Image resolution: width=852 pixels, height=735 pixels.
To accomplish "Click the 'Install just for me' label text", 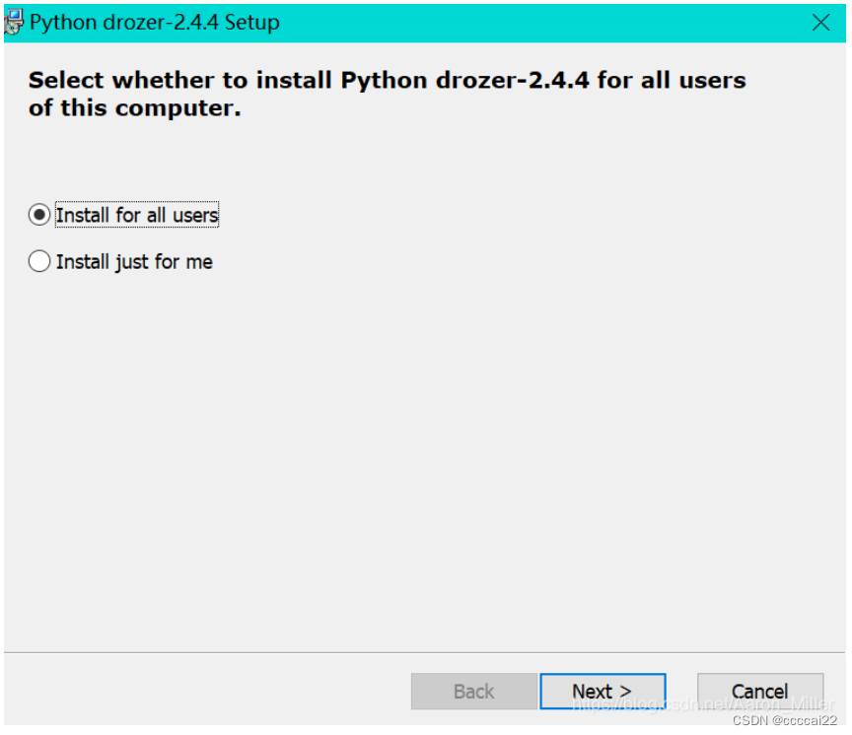I will 134,262.
